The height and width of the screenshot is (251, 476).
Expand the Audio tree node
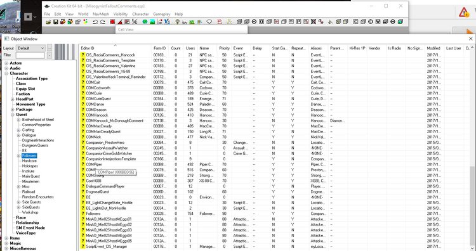pyautogui.click(x=6, y=68)
